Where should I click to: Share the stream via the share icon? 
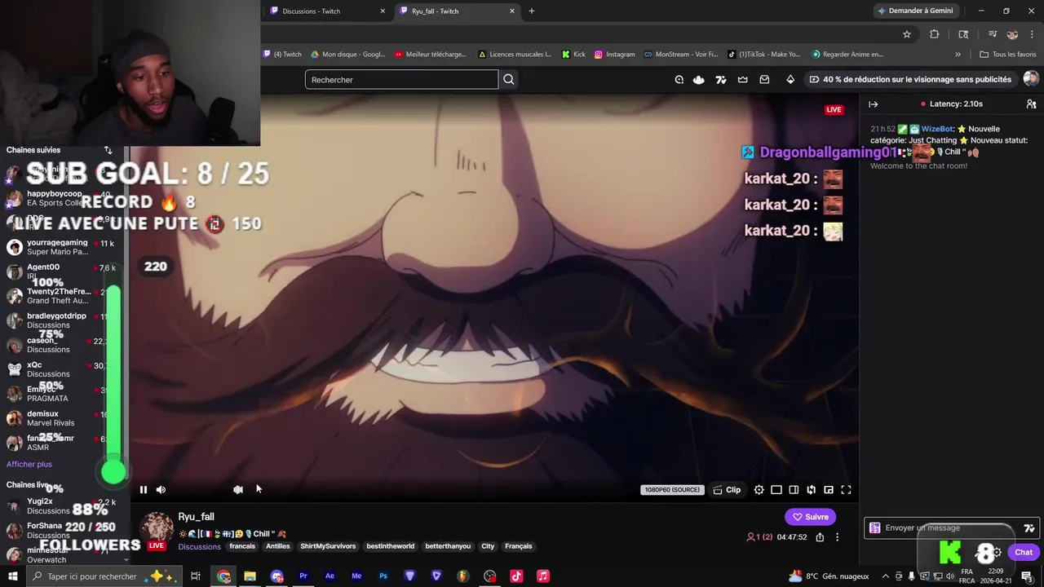pyautogui.click(x=820, y=537)
